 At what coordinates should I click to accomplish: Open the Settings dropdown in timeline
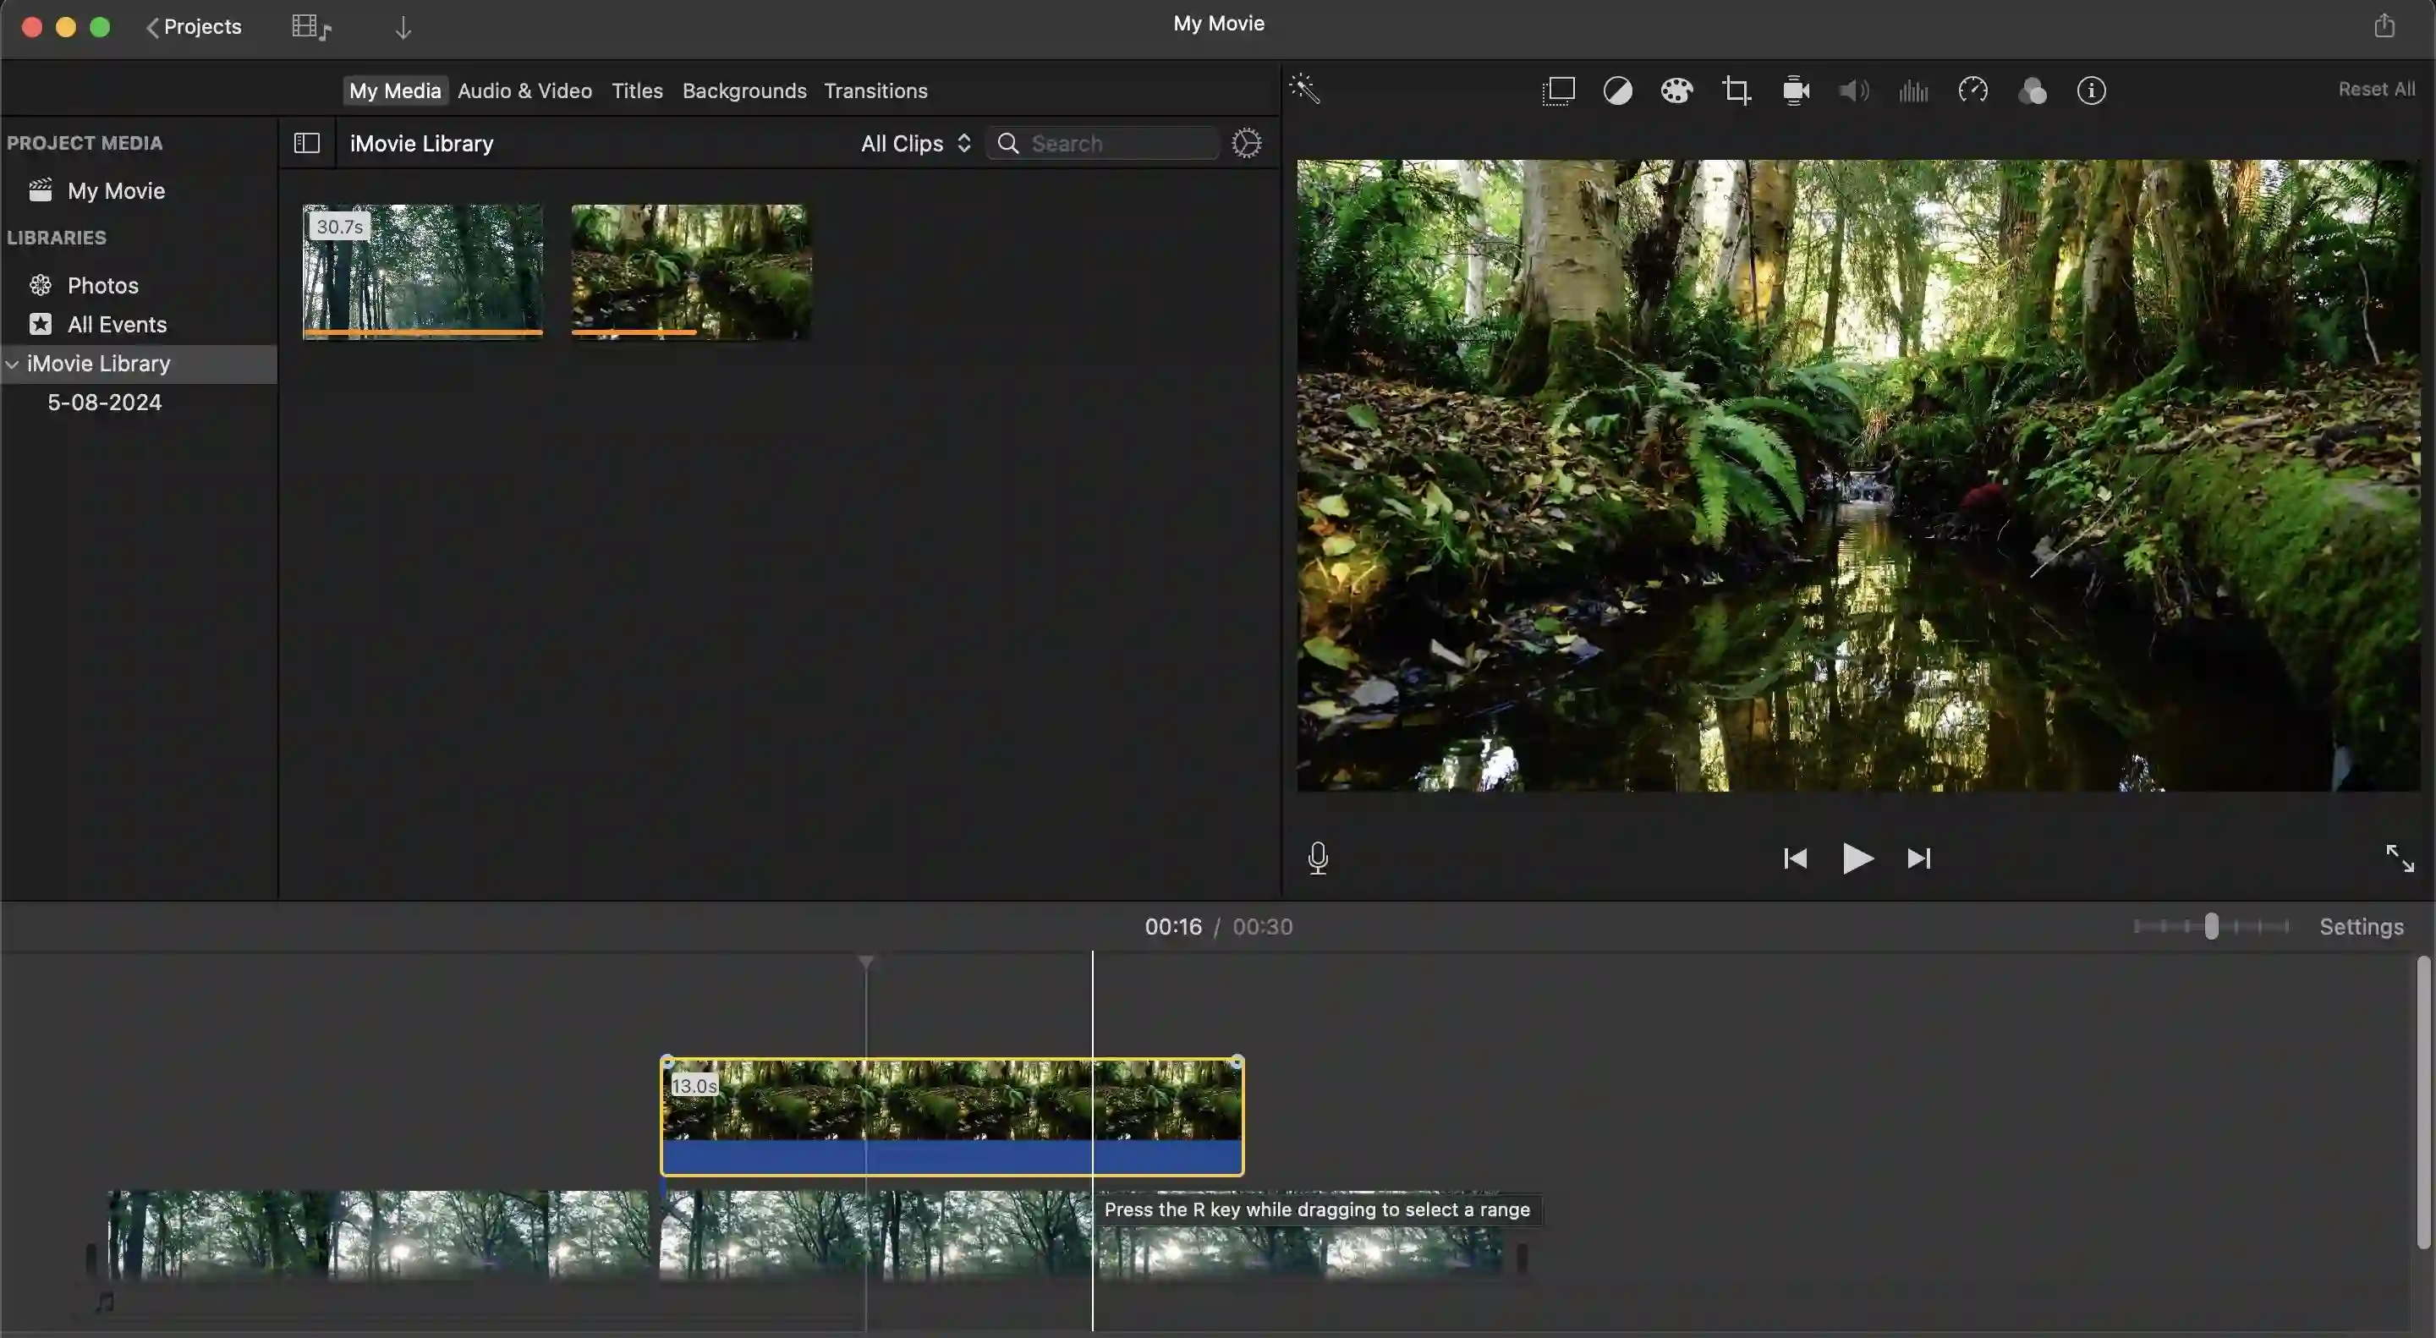click(x=2362, y=924)
